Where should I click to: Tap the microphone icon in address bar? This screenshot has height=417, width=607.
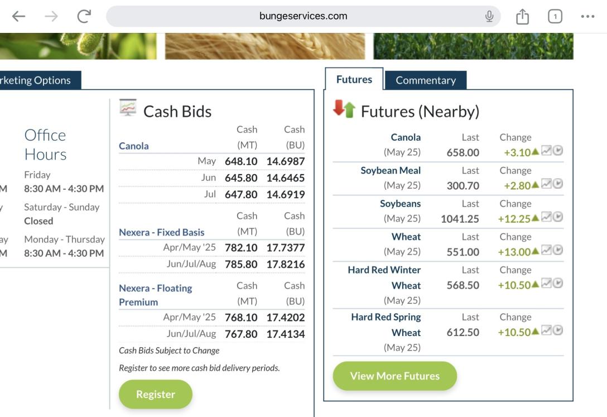[x=489, y=16]
